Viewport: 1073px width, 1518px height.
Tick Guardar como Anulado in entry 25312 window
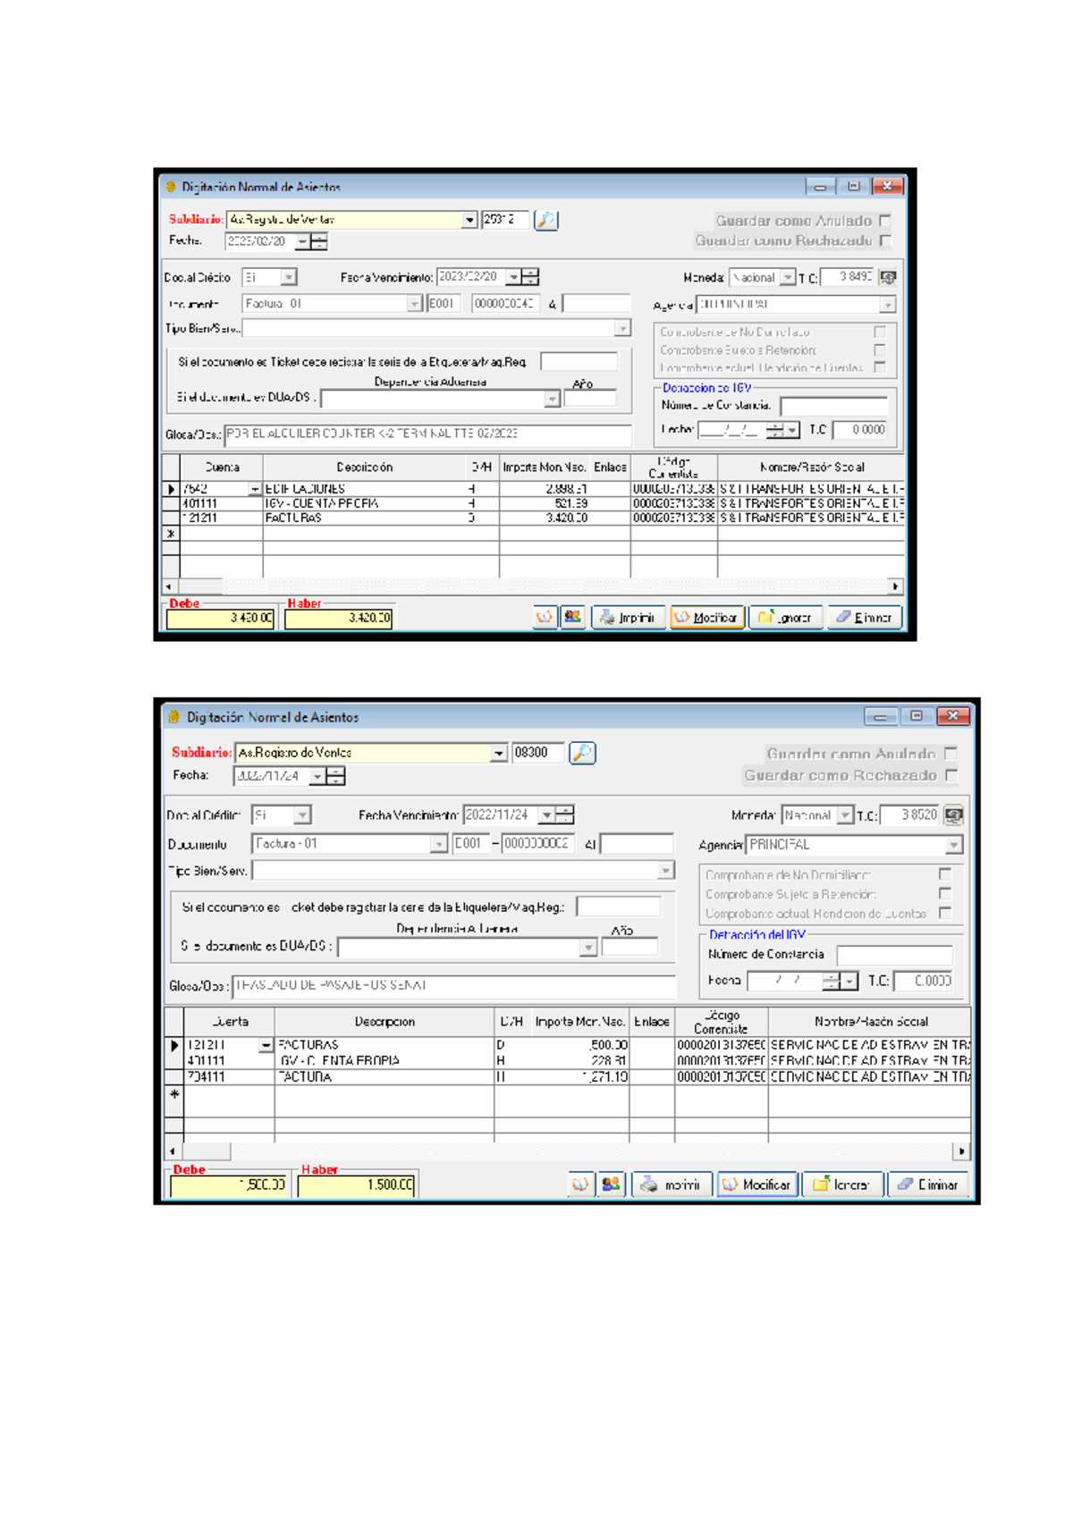(884, 220)
